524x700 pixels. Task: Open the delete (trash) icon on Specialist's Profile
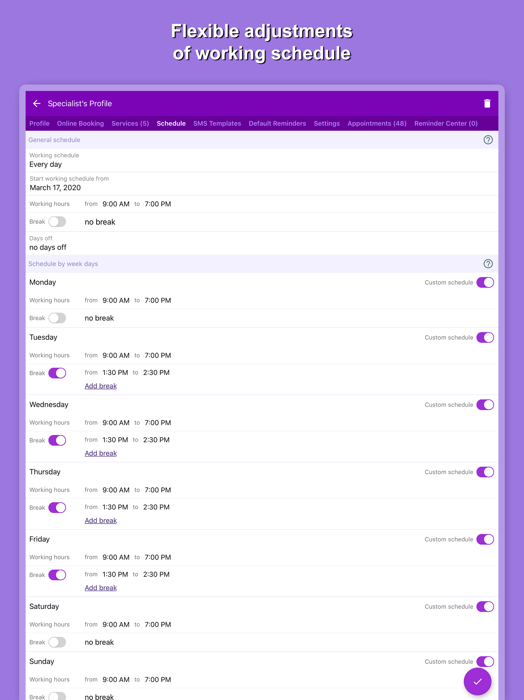point(487,103)
